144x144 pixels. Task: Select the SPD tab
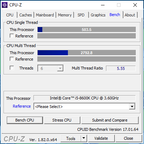(81, 15)
